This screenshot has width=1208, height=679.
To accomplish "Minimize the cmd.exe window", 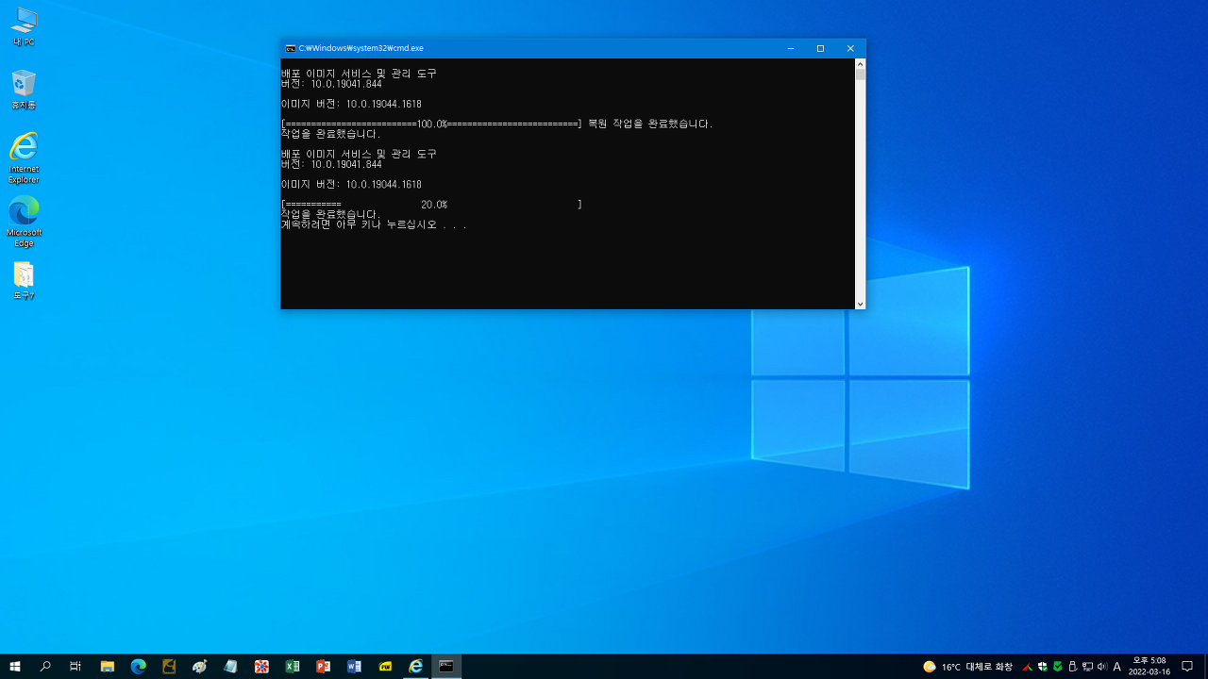I will [791, 48].
